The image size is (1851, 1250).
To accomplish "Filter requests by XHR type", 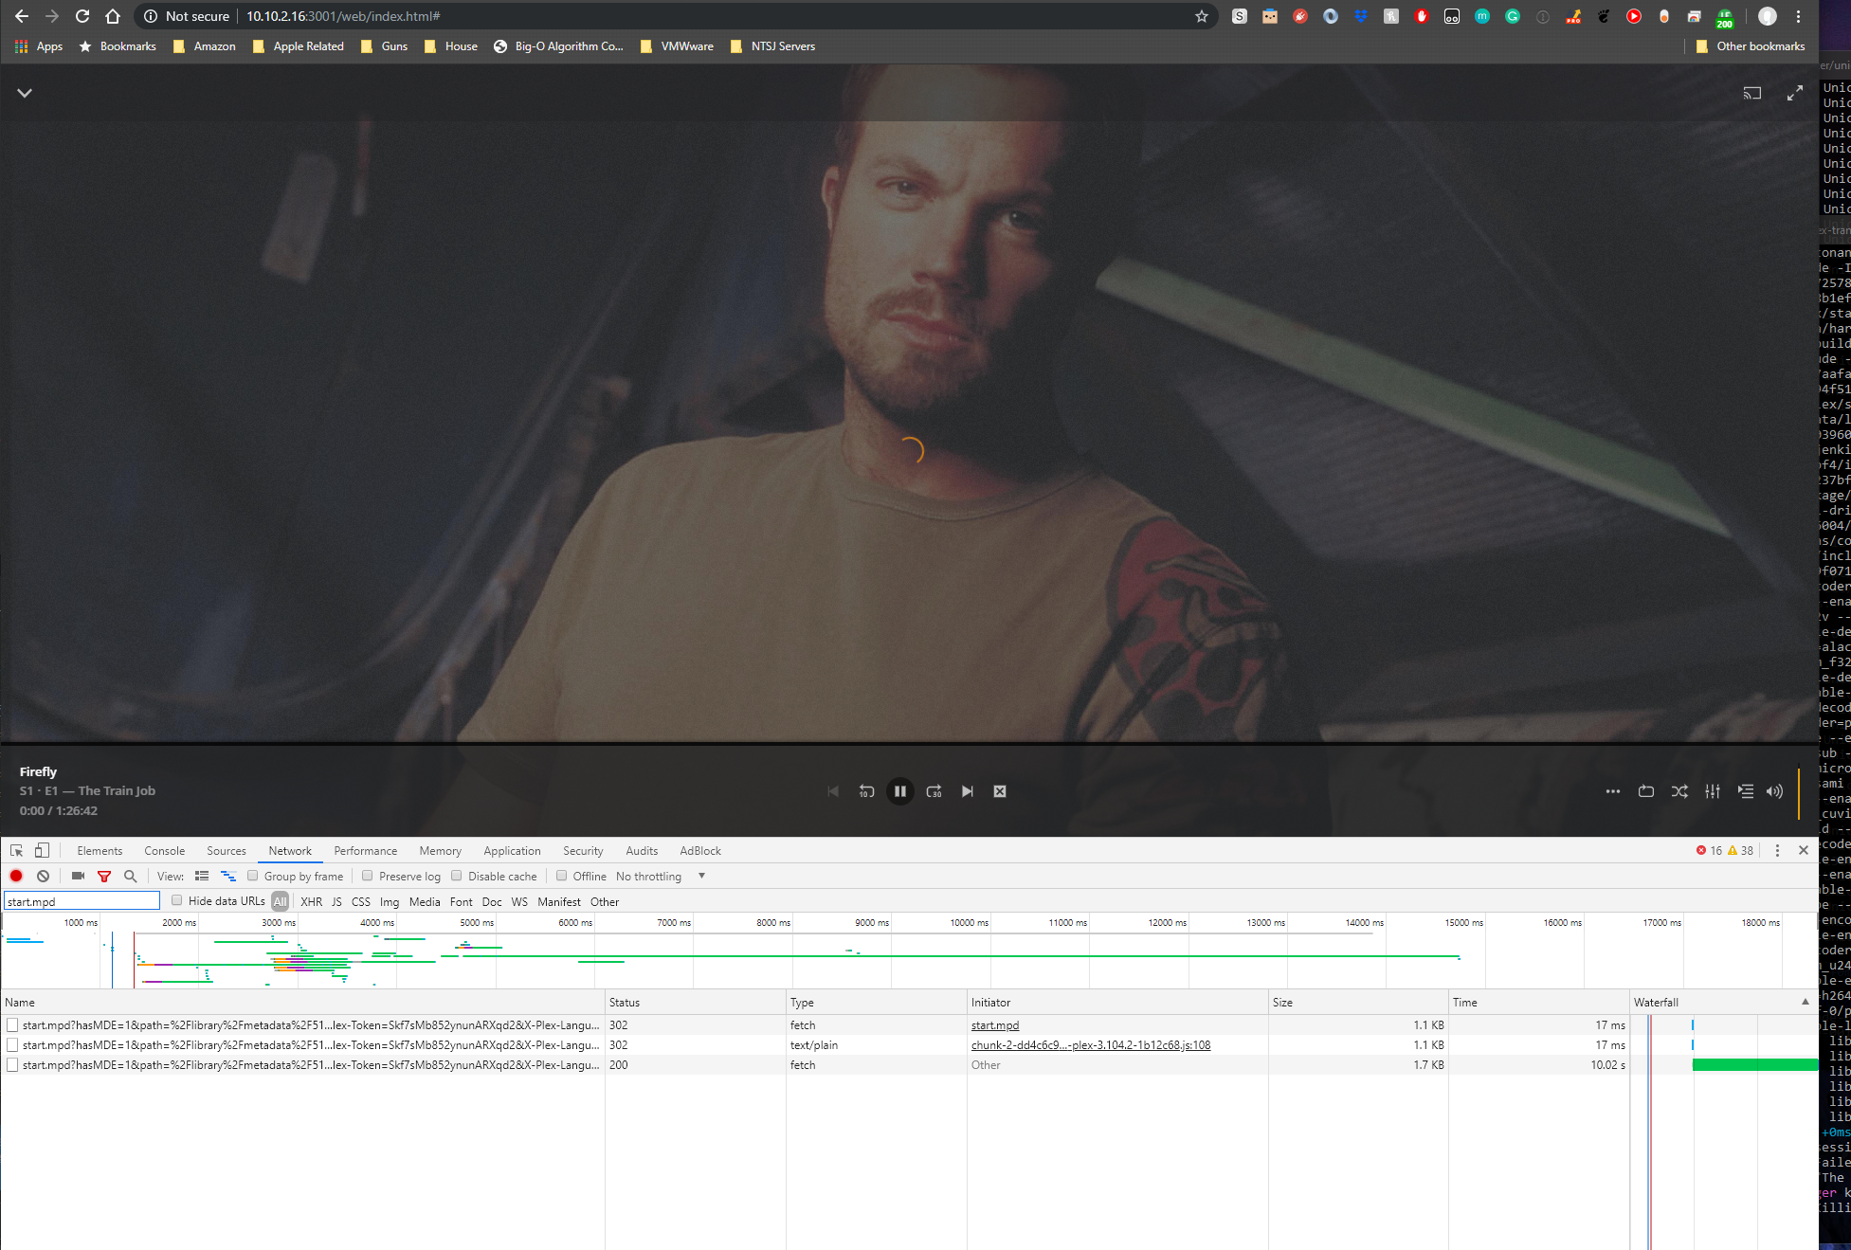I will tap(312, 902).
